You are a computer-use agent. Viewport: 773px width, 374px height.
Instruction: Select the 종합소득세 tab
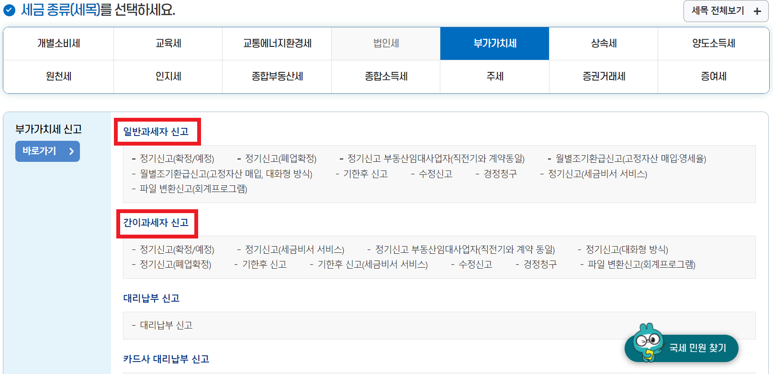click(x=386, y=77)
